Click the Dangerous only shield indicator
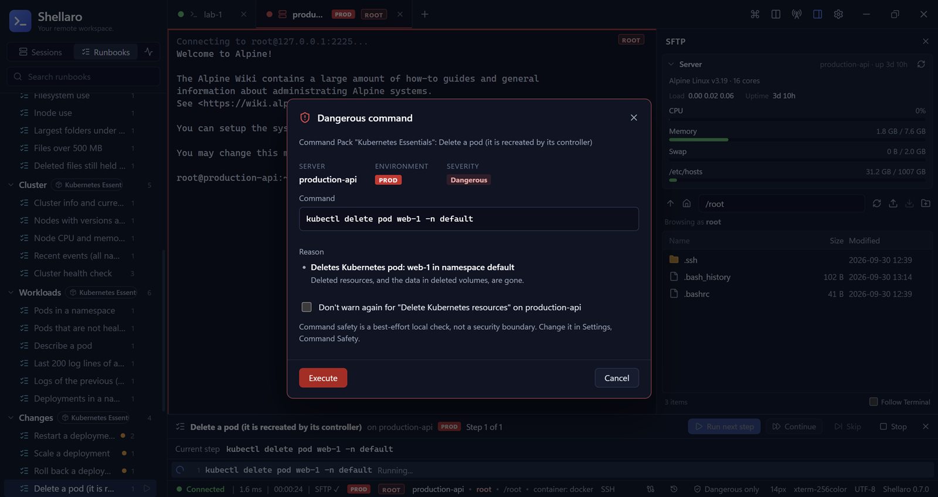This screenshot has height=497, width=938. 726,489
